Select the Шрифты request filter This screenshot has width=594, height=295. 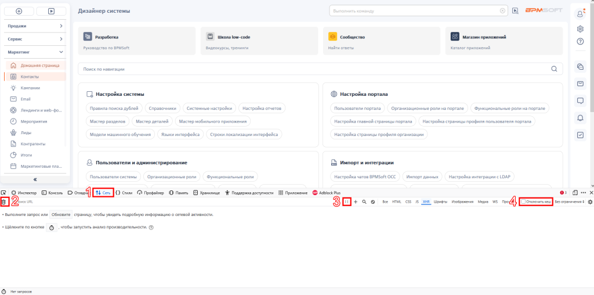[440, 202]
